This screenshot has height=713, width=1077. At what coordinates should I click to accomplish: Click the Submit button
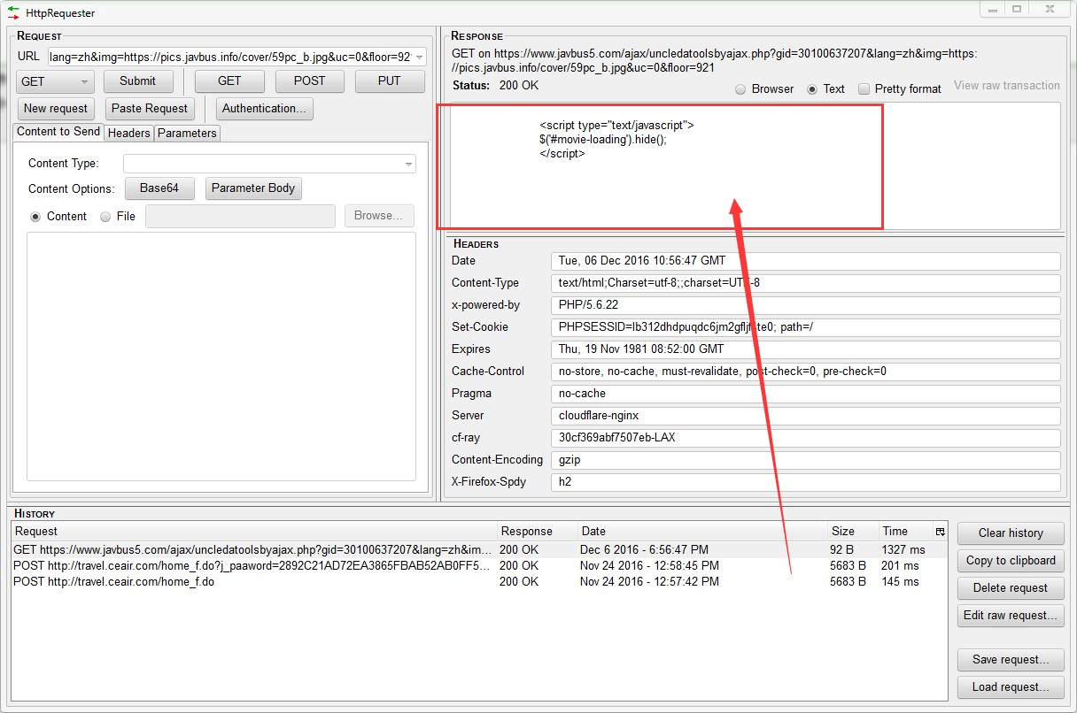137,81
